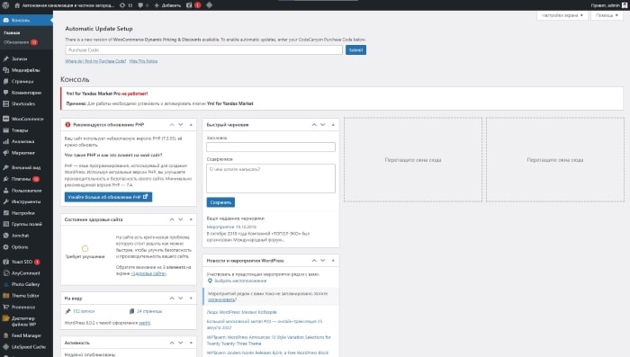
Task: Click the Содержимое content textarea in quick draft
Action: (271, 178)
